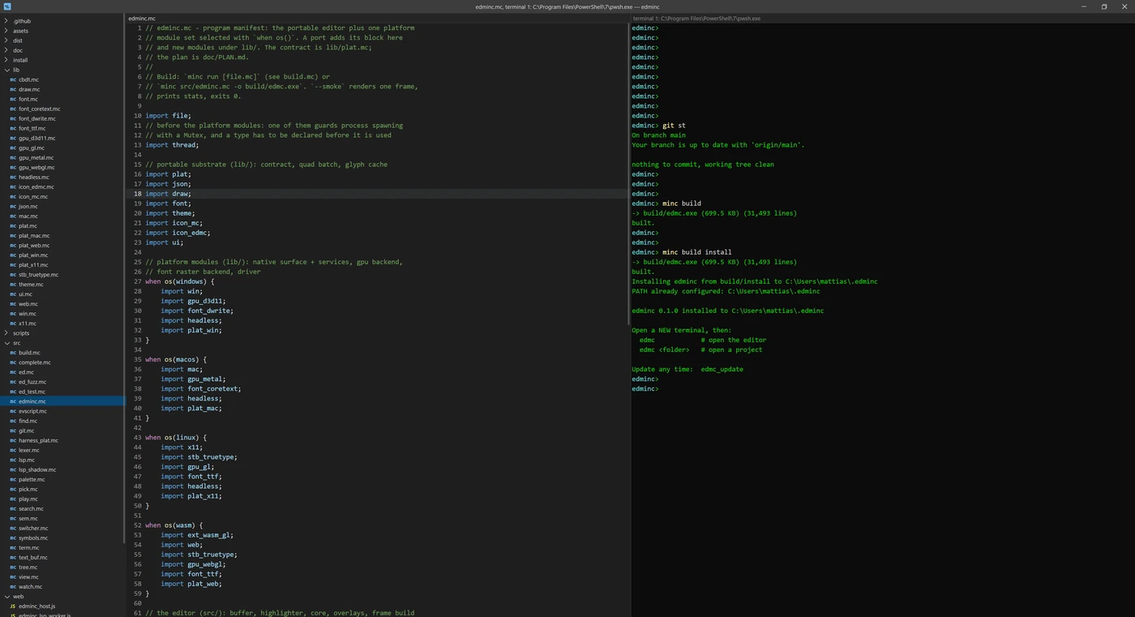The height and width of the screenshot is (617, 1135).
Task: Click the mc icon beside watch.mc
Action: pos(13,586)
